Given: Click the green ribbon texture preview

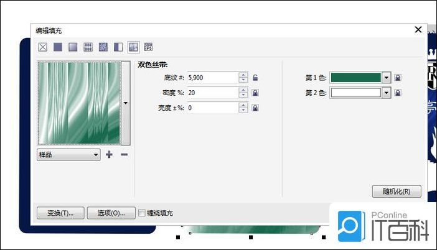Looking at the screenshot, I should [x=80, y=103].
